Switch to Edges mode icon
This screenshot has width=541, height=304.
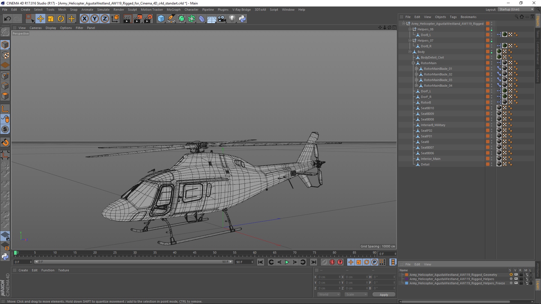pos(5,86)
